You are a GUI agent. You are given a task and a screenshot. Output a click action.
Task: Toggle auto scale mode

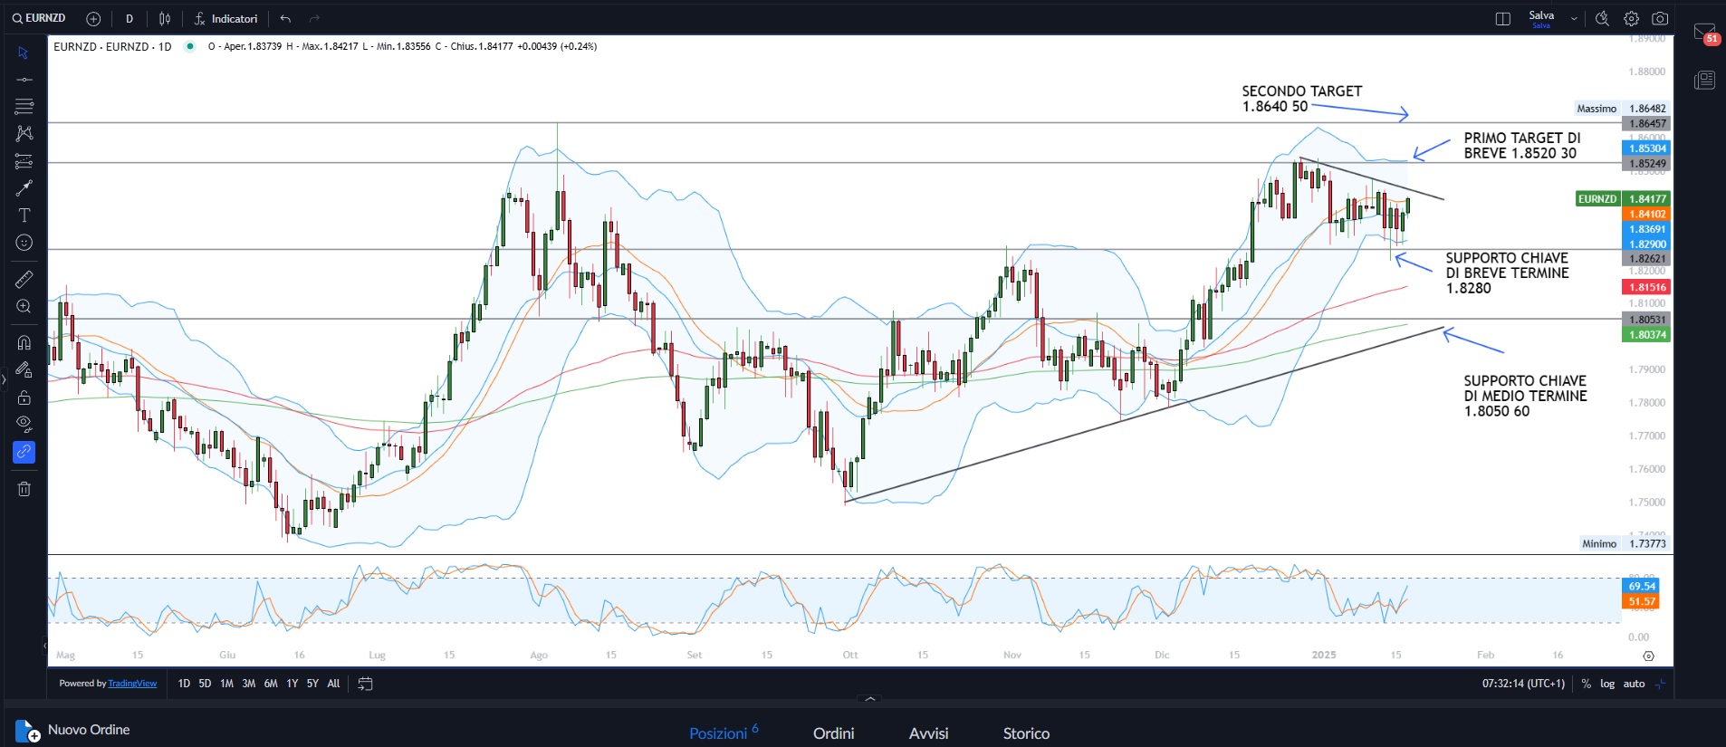[x=1634, y=684]
